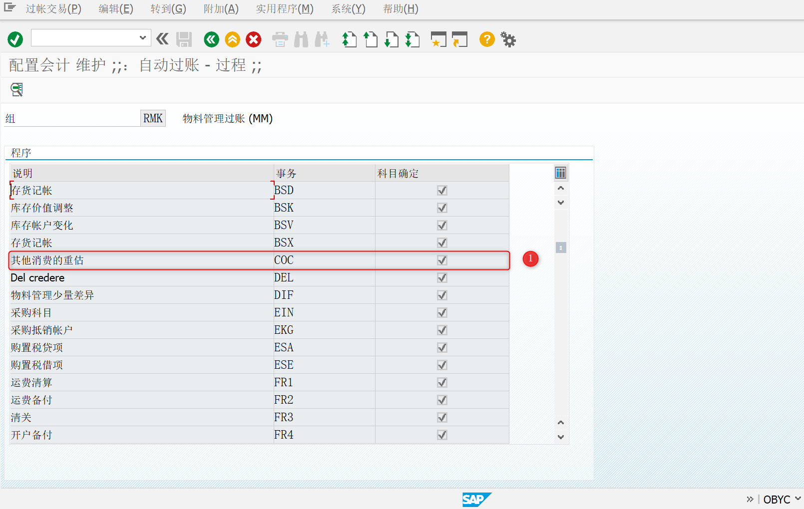Screen dimensions: 804x509
Task: Open the 系统(Y) menu
Action: (348, 8)
